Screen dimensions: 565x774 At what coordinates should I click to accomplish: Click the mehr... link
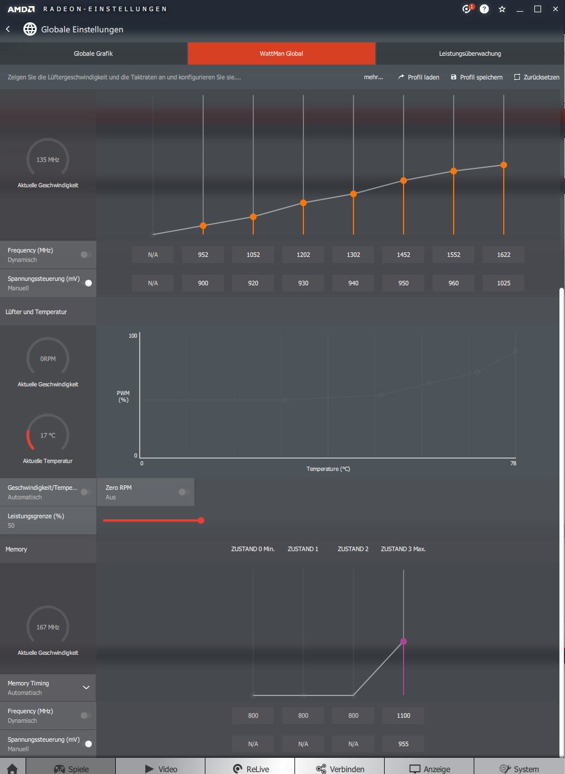click(x=374, y=77)
